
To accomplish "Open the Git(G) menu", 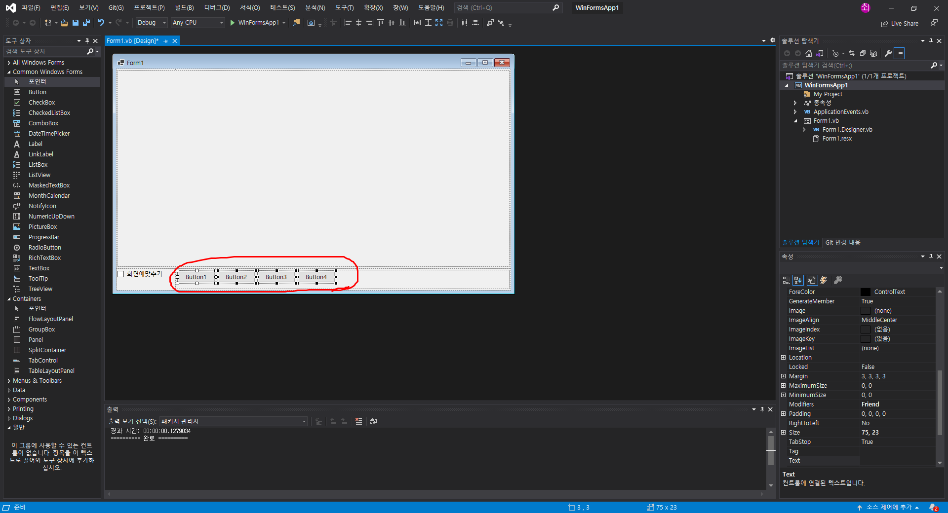I will 116,7.
